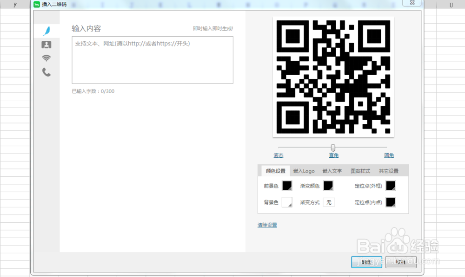Click the 即时输入即时生成! hint text
This screenshot has height=277, width=465.
click(213, 28)
